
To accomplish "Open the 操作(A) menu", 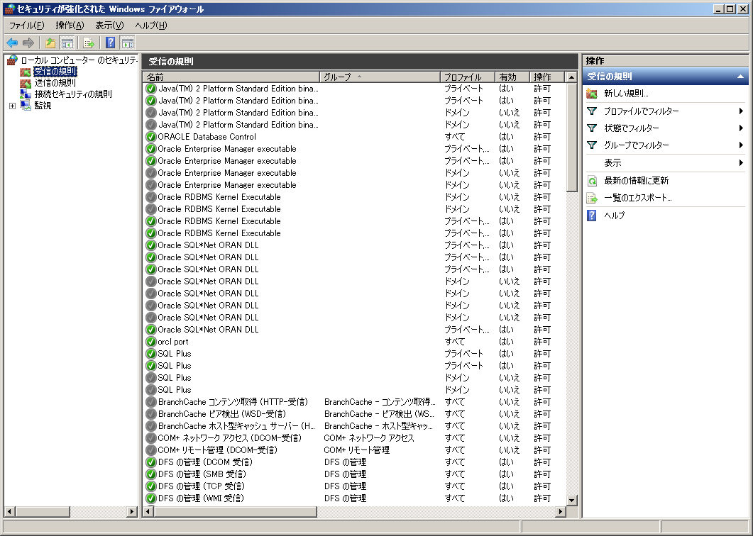I will click(x=70, y=26).
